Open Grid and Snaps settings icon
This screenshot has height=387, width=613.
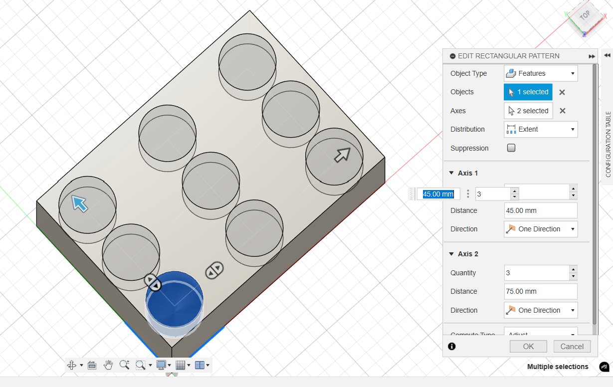click(180, 365)
